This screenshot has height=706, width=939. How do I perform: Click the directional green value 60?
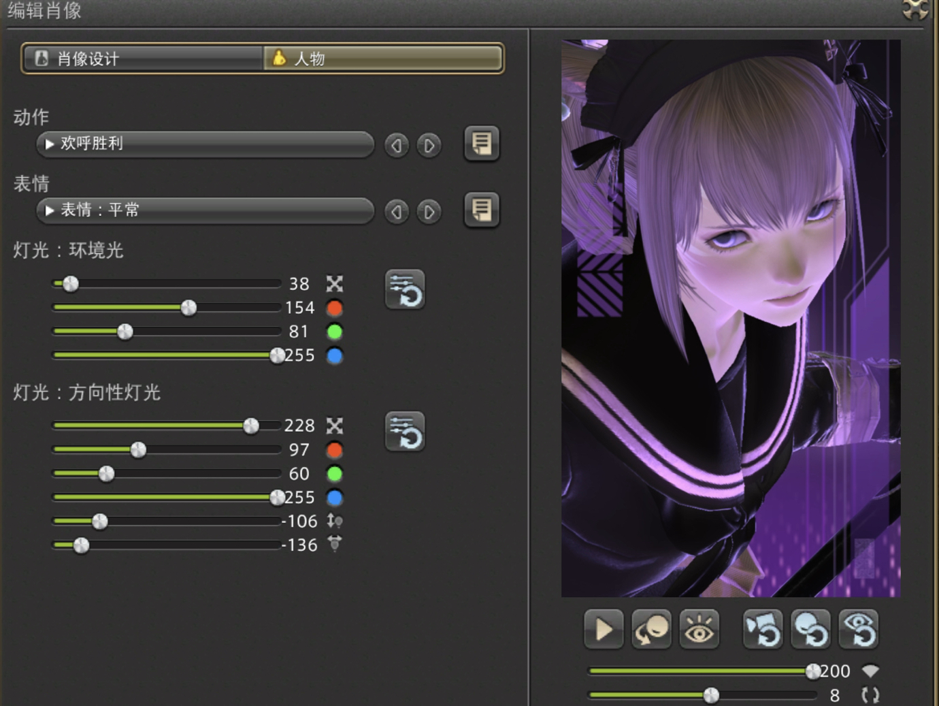299,474
